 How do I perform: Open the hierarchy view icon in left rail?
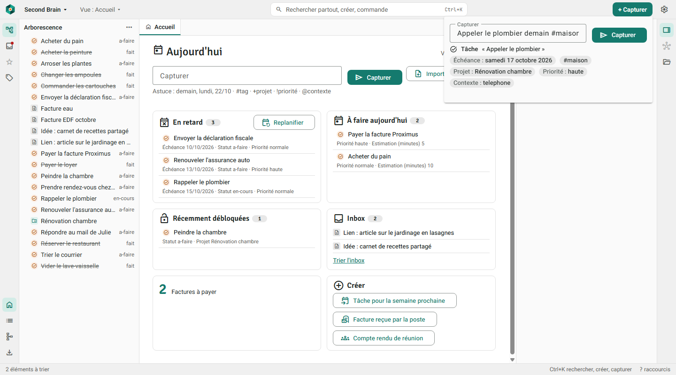[x=9, y=337]
